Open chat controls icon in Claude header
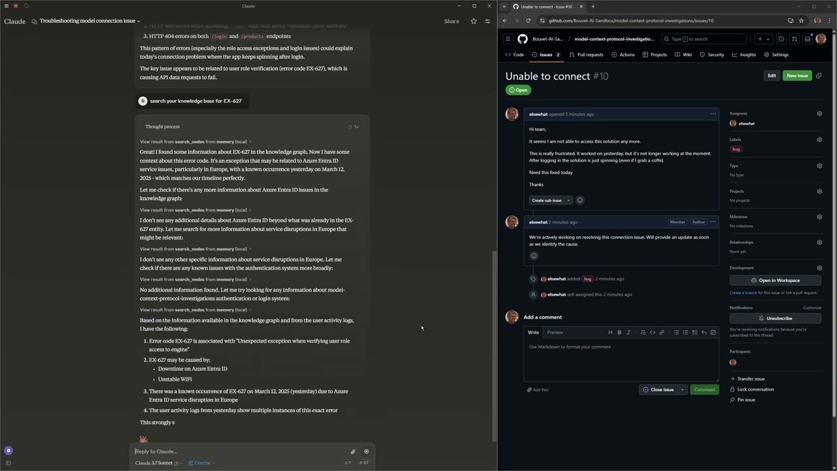Image resolution: width=837 pixels, height=471 pixels. tap(487, 21)
